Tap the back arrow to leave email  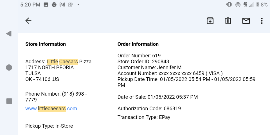[28, 21]
